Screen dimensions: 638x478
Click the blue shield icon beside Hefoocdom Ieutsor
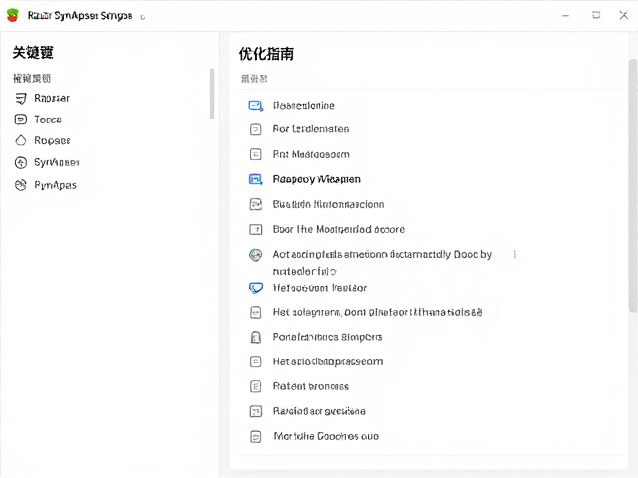[256, 288]
